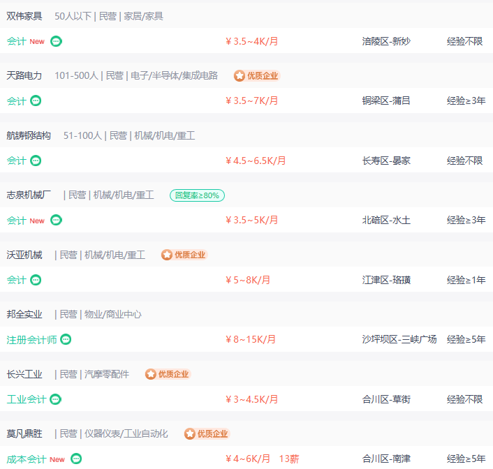The height and width of the screenshot is (469, 493).
Task: Click chat icon next to 航铸钢结构 会计
Action: 36,161
